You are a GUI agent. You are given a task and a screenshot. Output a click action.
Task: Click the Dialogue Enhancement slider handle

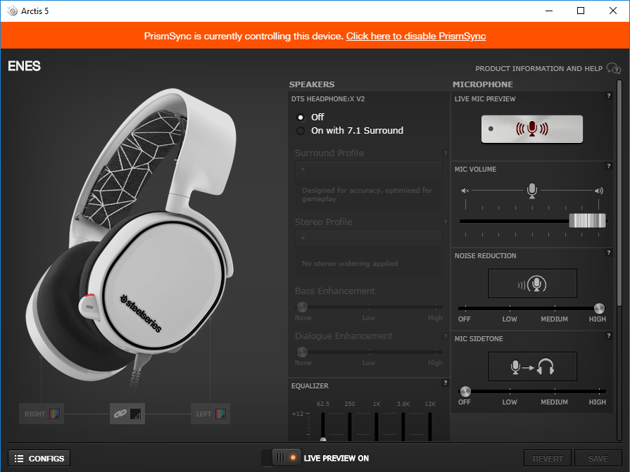pos(302,352)
